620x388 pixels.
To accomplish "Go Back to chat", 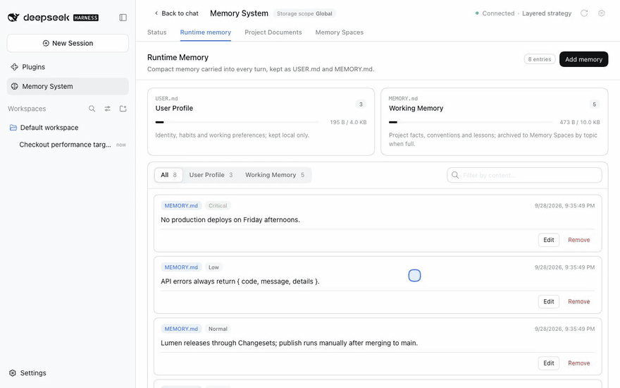I will pos(176,13).
